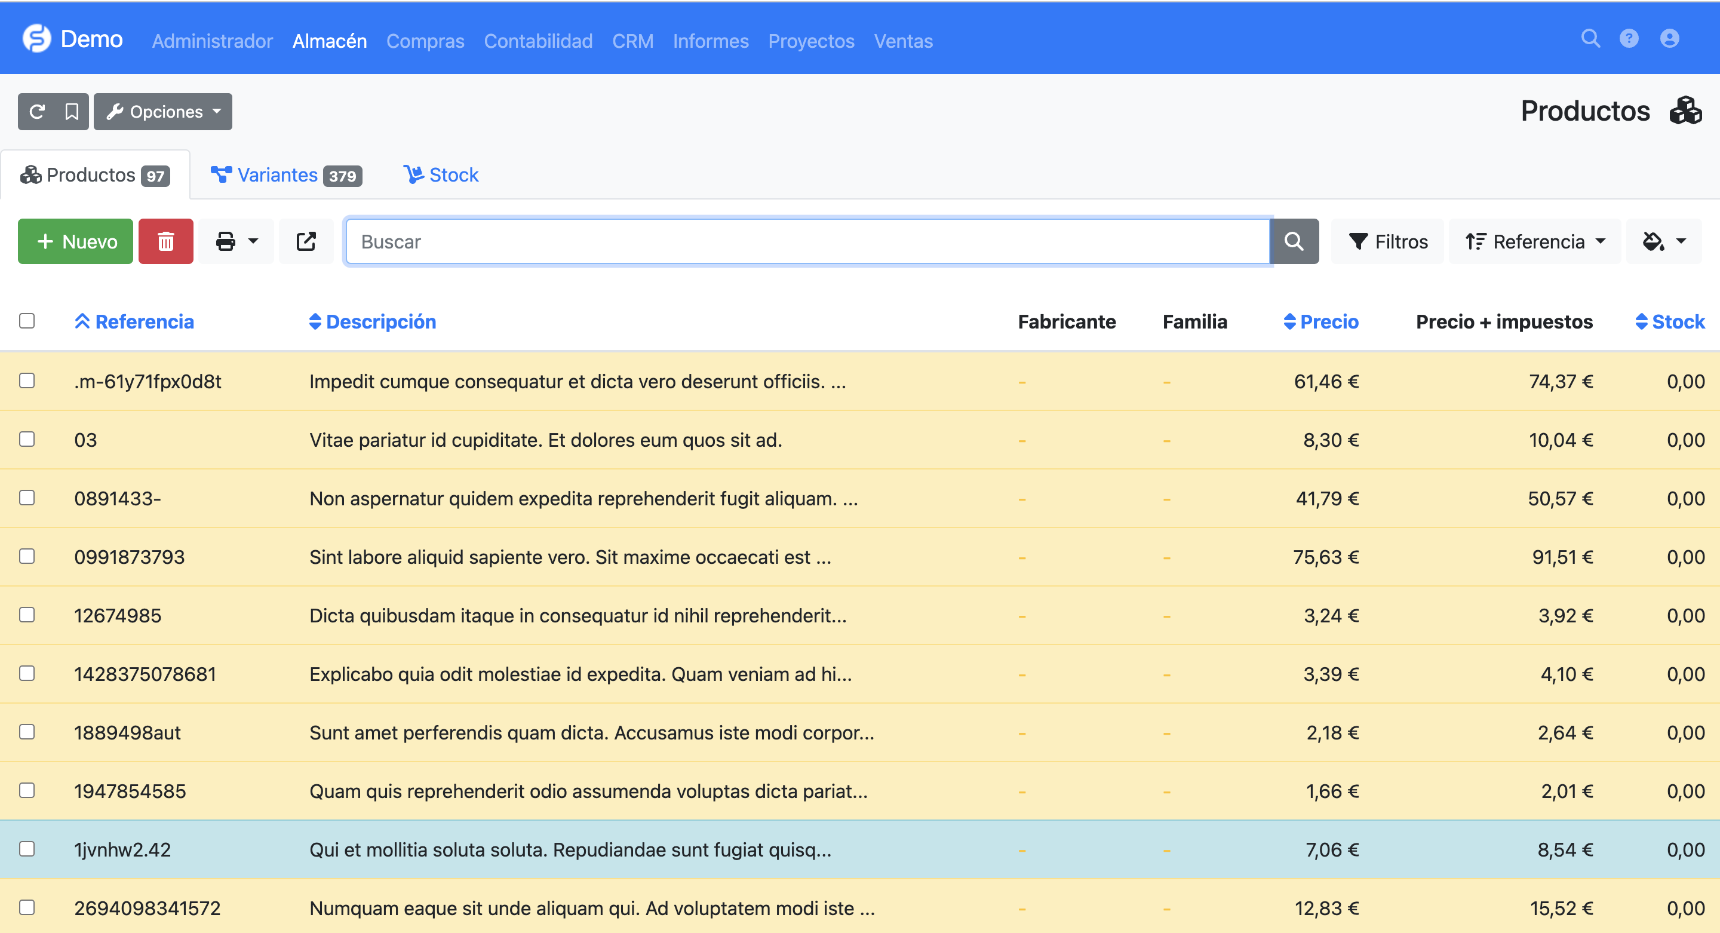Screen dimensions: 1720x933
Task: Click the 1jvnhw2.42 reference cell
Action: coord(122,849)
